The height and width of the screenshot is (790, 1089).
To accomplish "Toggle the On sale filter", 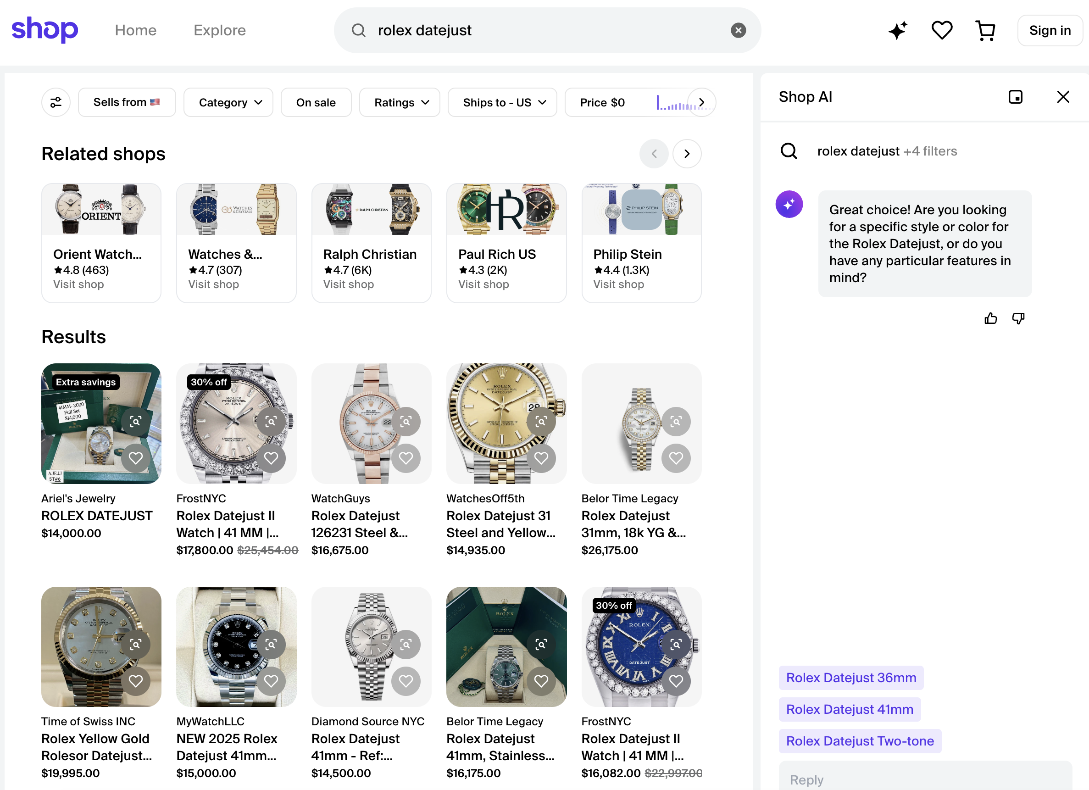I will (x=316, y=102).
